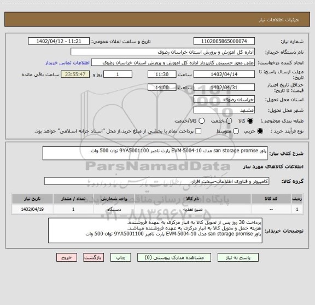
Task: Click the general need description text box
Action: point(155,153)
